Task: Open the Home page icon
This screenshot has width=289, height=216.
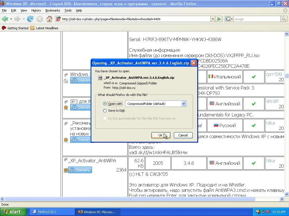Action: tap(49, 19)
